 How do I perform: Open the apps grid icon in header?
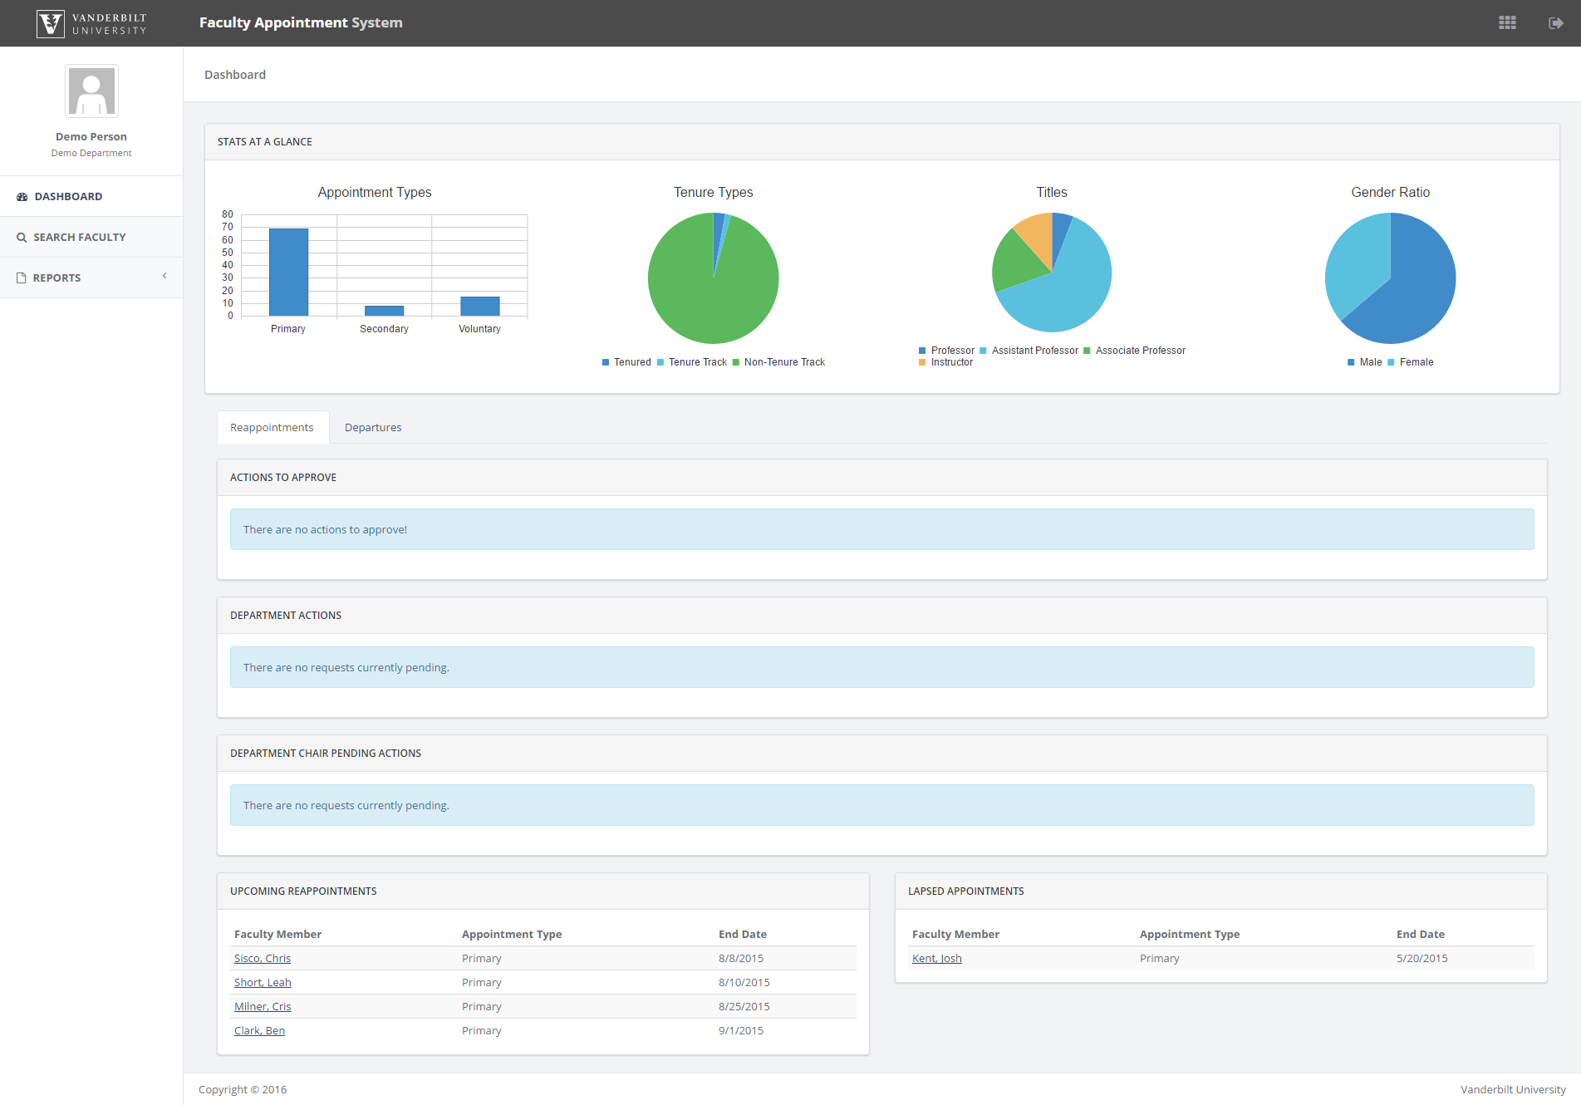(1507, 23)
